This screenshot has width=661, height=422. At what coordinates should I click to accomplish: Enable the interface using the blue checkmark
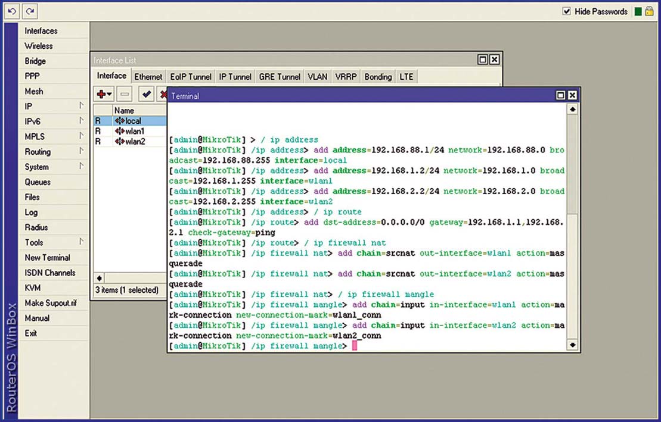[x=146, y=94]
